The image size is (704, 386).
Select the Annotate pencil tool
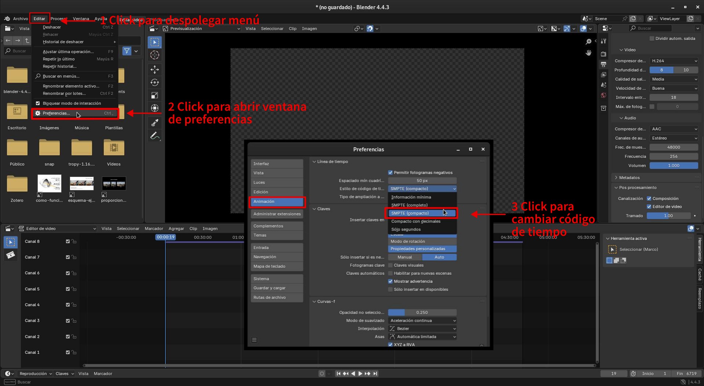pyautogui.click(x=155, y=136)
